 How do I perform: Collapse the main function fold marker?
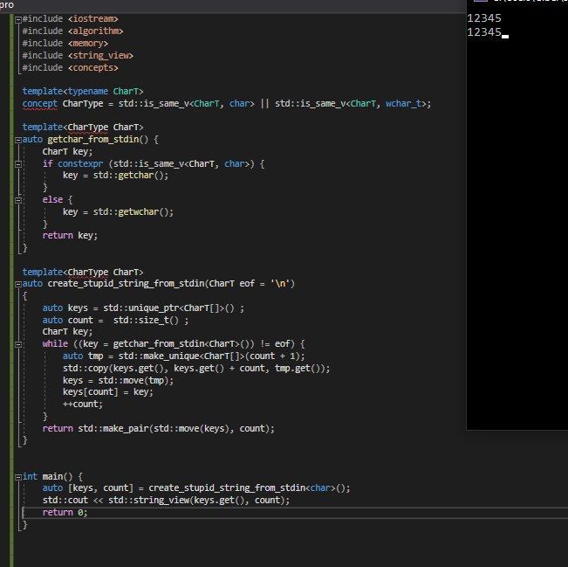18,477
